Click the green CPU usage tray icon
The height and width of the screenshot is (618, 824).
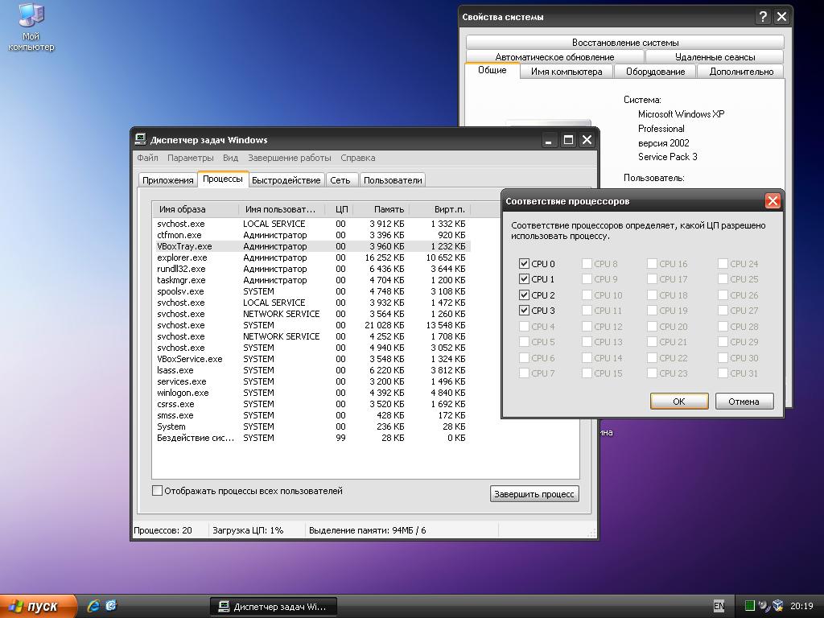click(x=749, y=606)
